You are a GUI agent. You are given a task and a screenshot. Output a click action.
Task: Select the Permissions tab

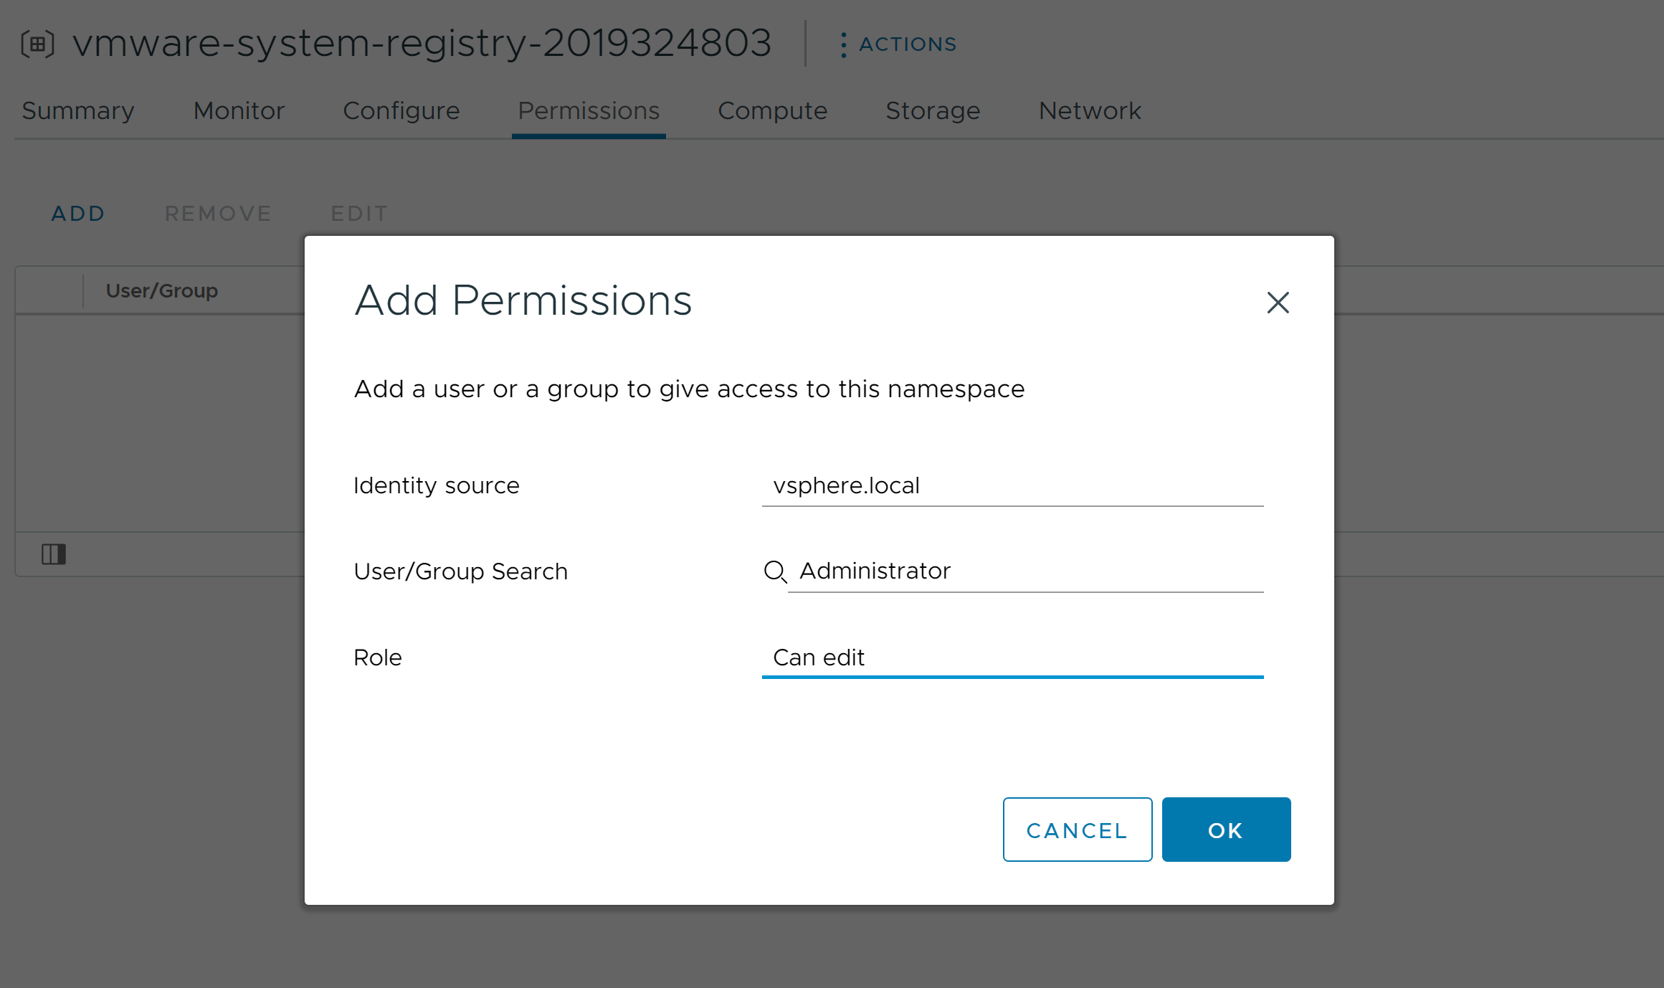coord(589,111)
